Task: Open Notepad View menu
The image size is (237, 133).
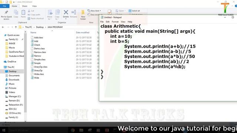Action: [x=123, y=22]
